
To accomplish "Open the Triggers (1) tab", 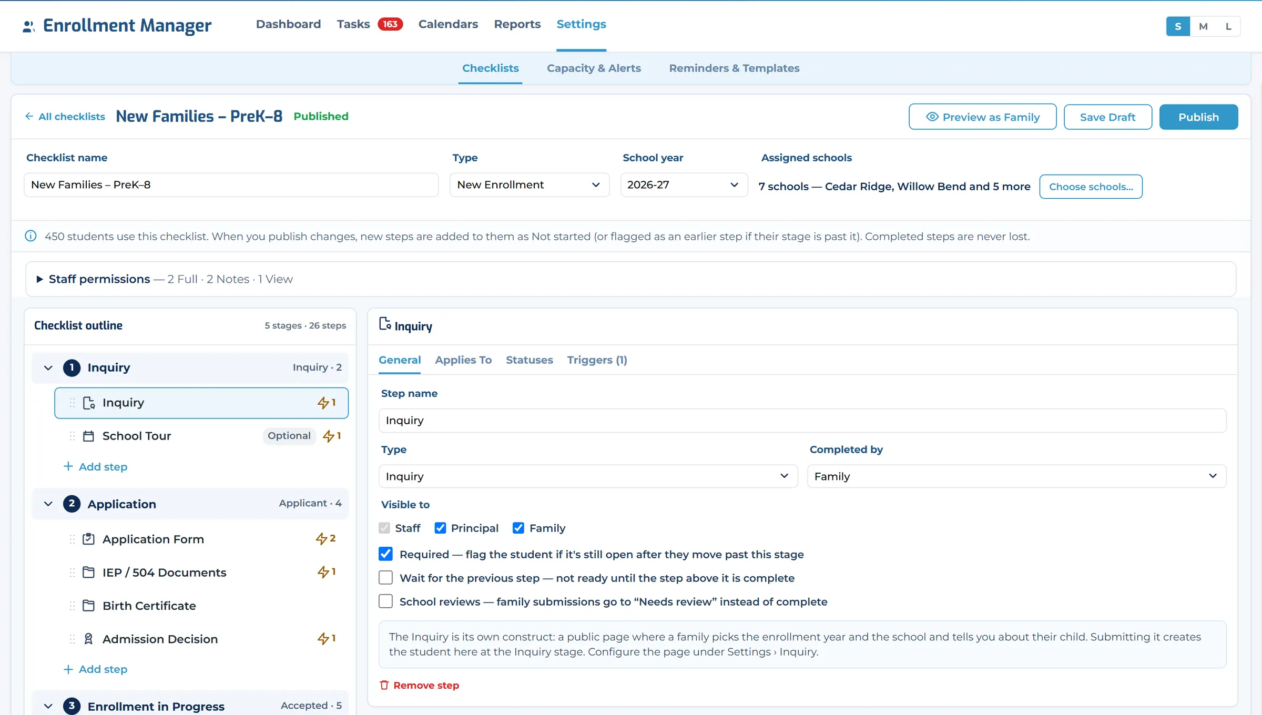I will pyautogui.click(x=597, y=360).
